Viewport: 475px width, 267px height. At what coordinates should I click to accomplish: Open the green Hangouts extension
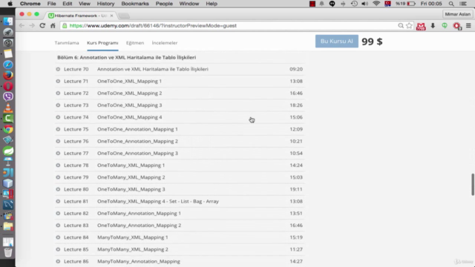[x=445, y=26]
